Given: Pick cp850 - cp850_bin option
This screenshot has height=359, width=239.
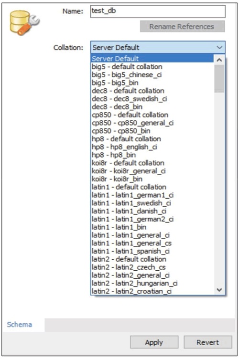Looking at the screenshot, I should coord(152,131).
